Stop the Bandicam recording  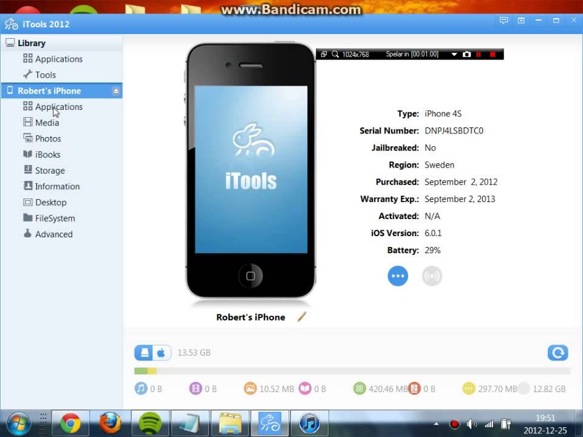493,54
